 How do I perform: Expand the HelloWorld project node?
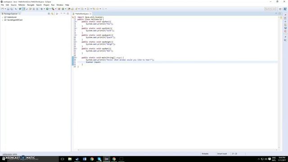tap(2, 17)
